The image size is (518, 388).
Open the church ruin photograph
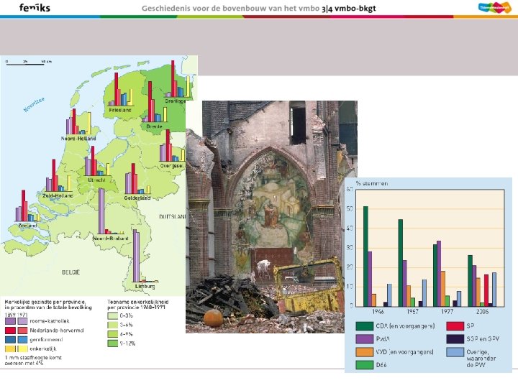pos(271,217)
